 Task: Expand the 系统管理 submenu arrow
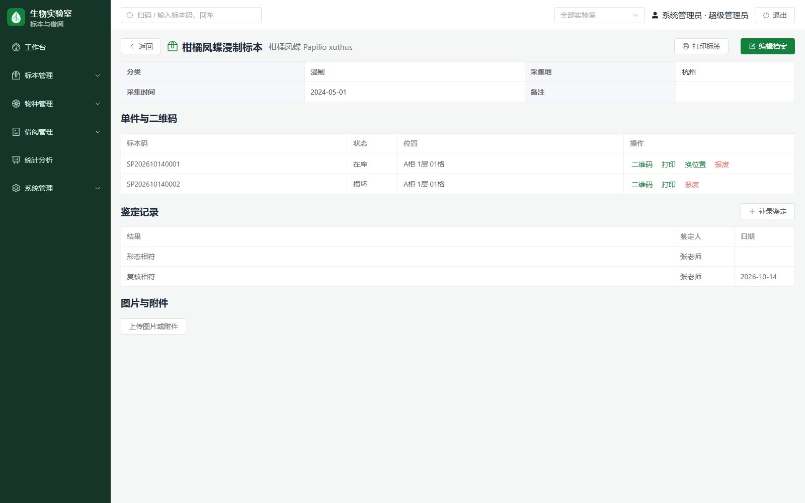pyautogui.click(x=98, y=188)
